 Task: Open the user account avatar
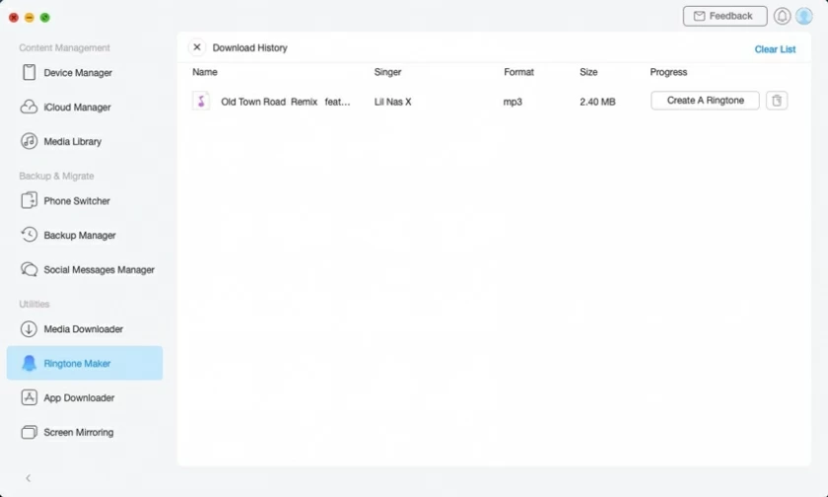tap(803, 17)
